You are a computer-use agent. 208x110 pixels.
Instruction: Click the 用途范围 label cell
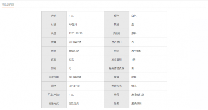pos(54,77)
